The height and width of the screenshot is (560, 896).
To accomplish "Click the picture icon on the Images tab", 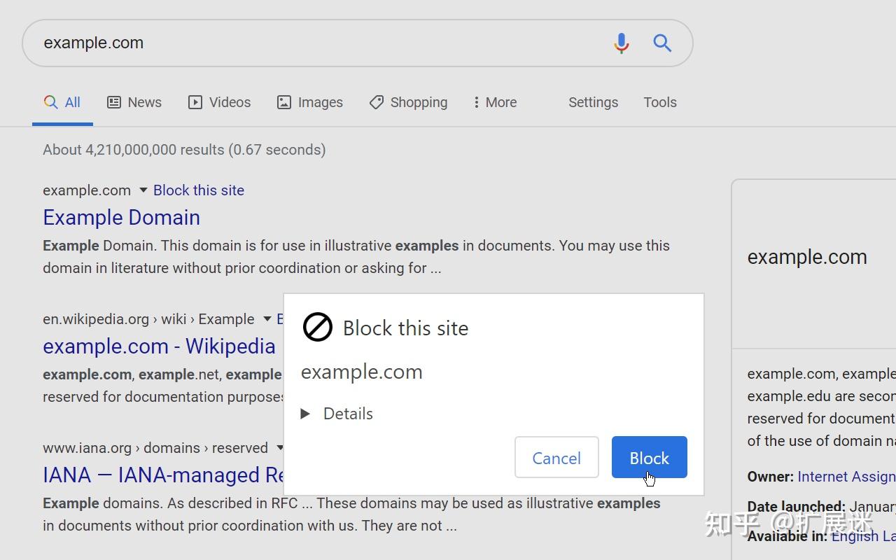I will pos(283,102).
